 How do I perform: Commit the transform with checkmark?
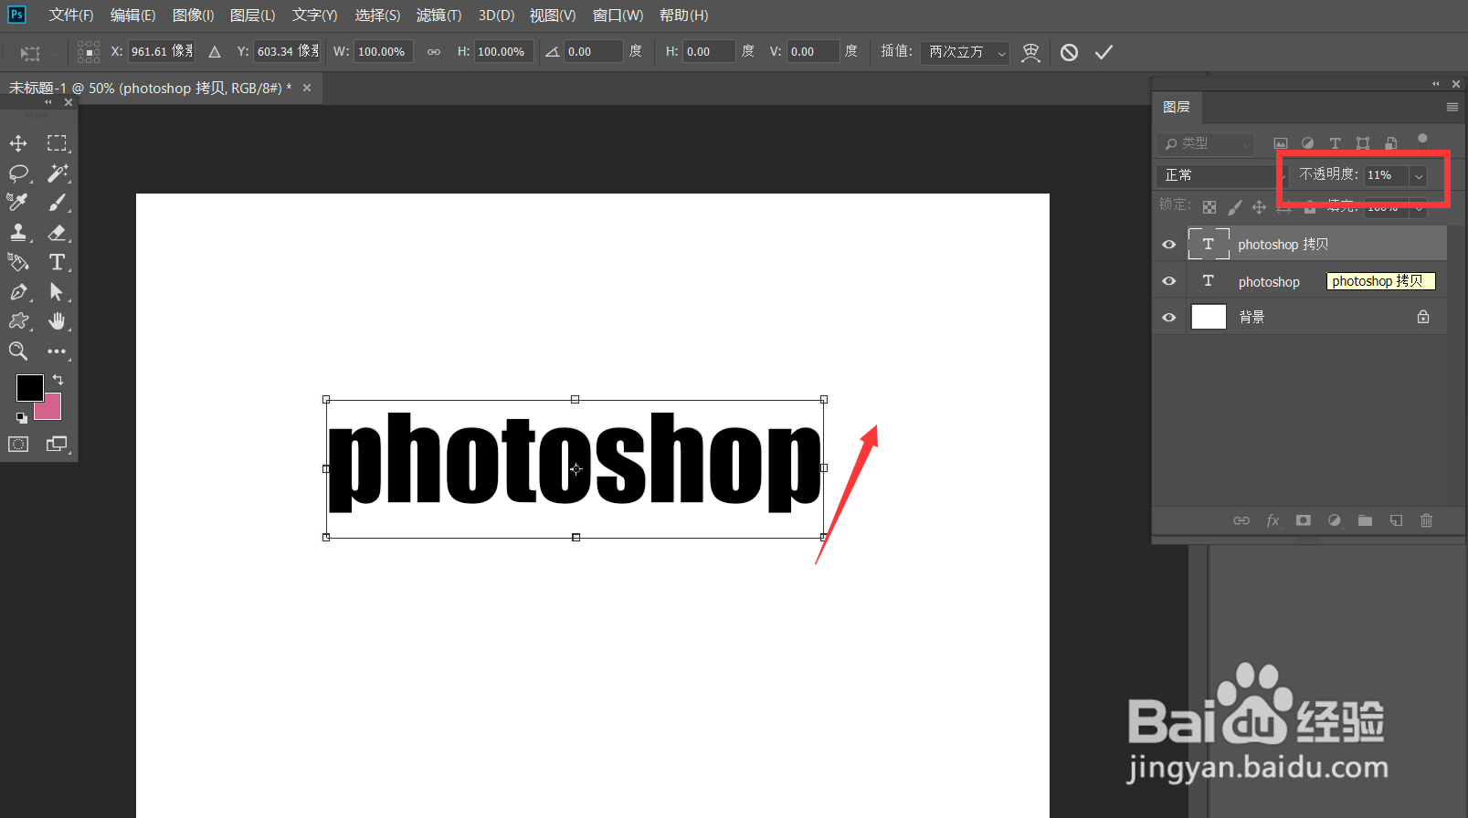pos(1104,52)
